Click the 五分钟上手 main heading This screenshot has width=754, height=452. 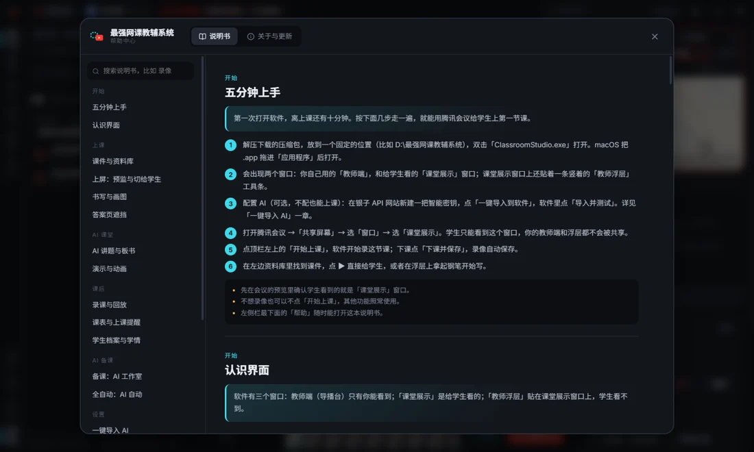pyautogui.click(x=252, y=92)
